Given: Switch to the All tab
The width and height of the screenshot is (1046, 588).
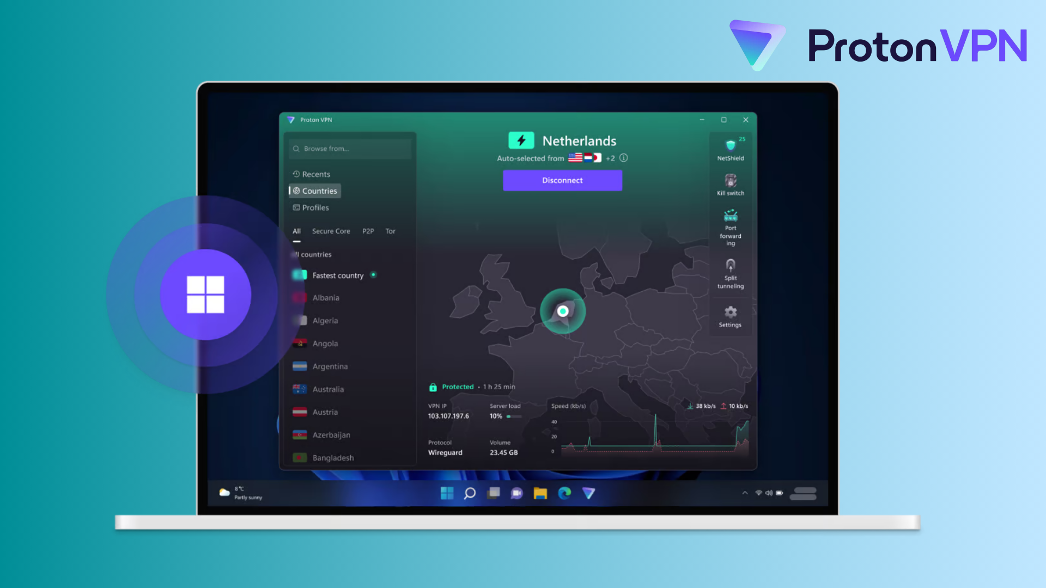Looking at the screenshot, I should (296, 231).
